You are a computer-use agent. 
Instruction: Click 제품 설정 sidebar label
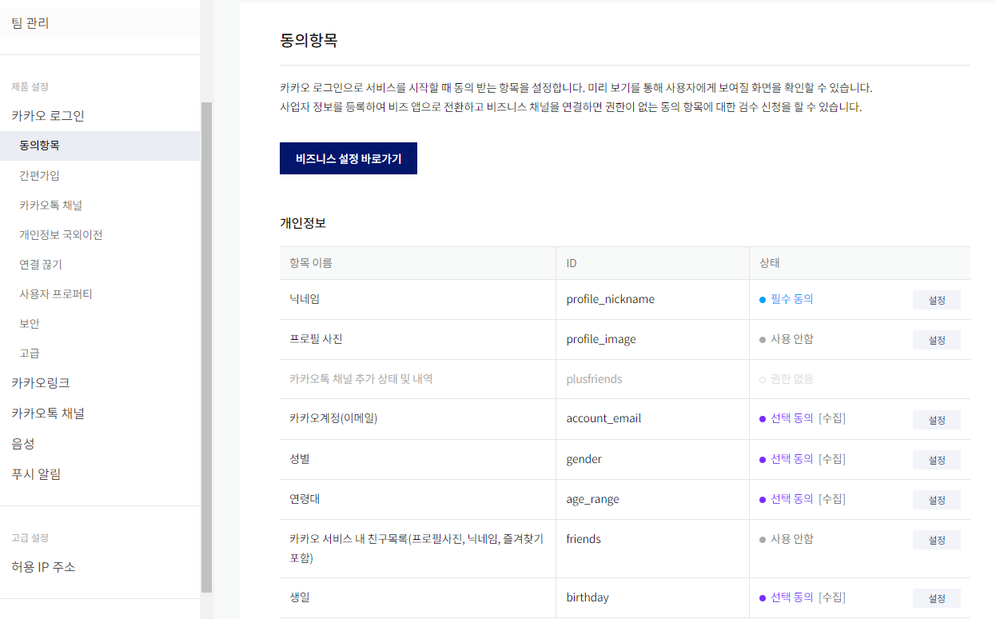click(30, 86)
